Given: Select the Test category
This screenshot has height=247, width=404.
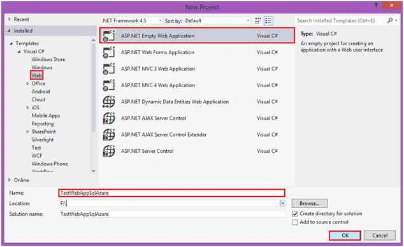Looking at the screenshot, I should pyautogui.click(x=36, y=148).
